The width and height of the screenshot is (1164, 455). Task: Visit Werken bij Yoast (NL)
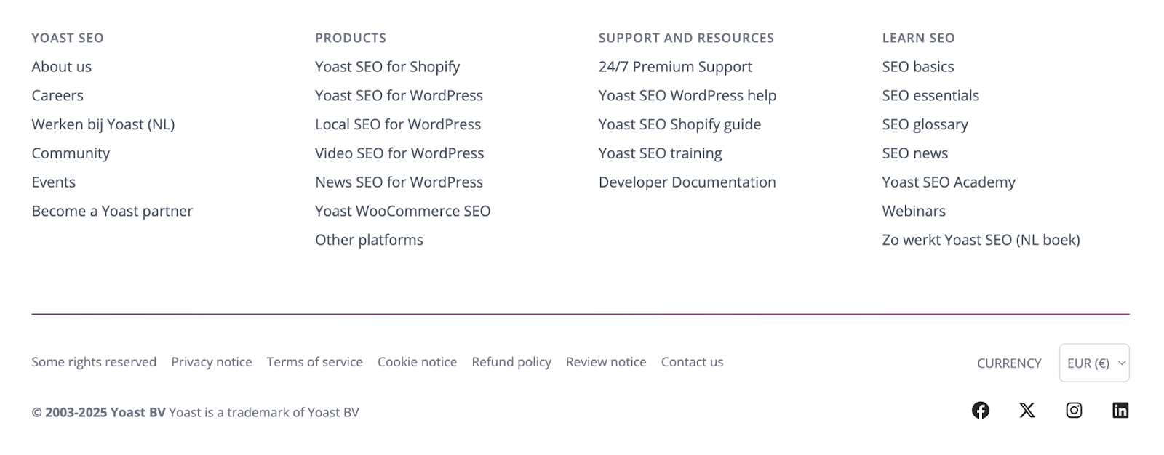click(103, 124)
